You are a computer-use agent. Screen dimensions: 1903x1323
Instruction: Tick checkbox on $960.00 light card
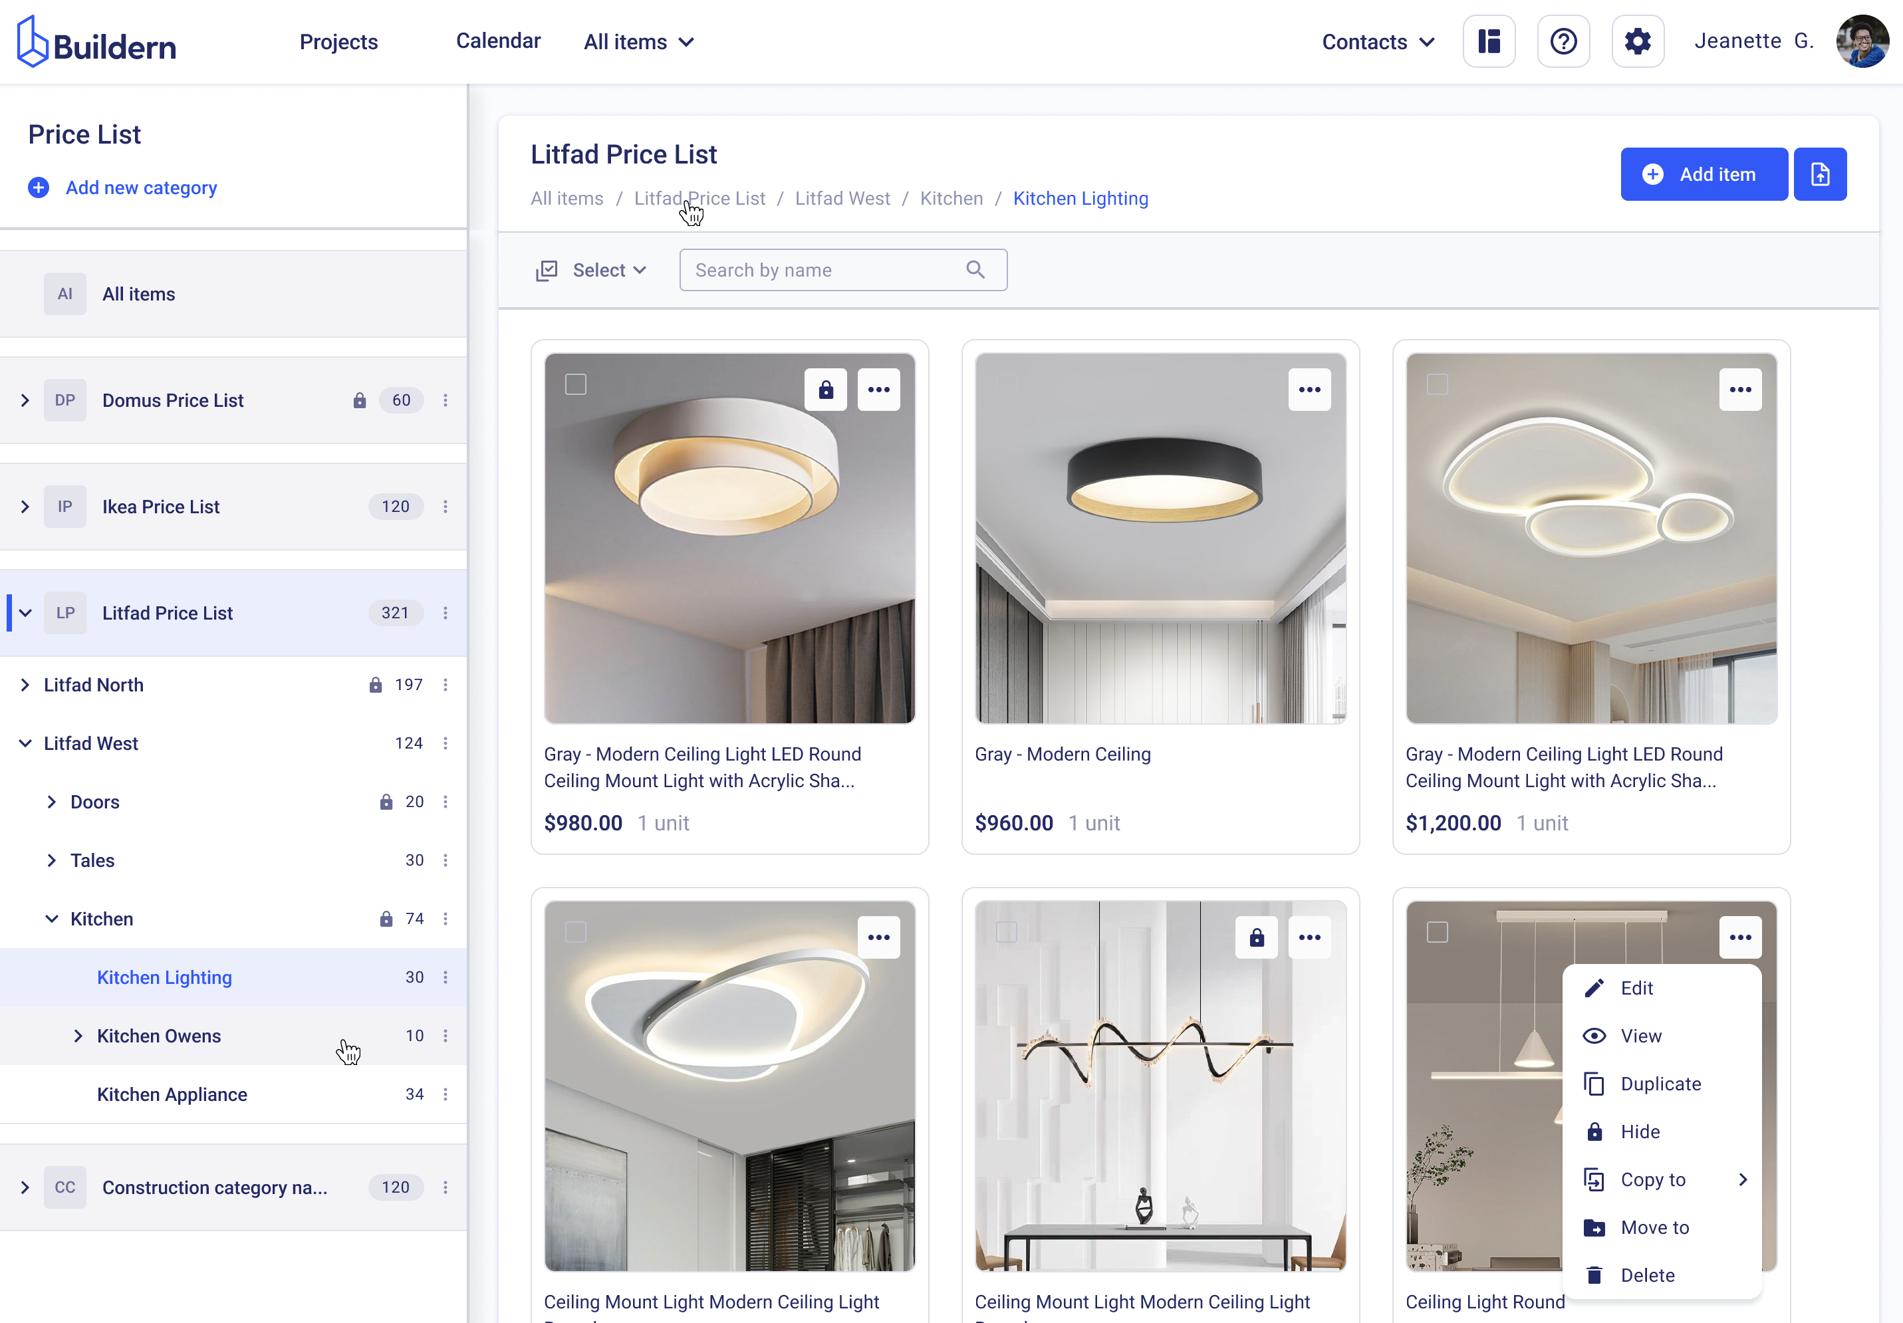click(1006, 385)
